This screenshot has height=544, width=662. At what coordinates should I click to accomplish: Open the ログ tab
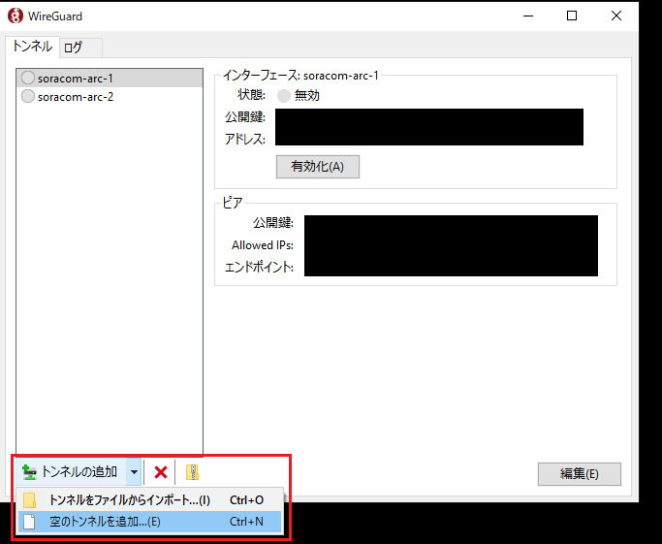(x=80, y=48)
